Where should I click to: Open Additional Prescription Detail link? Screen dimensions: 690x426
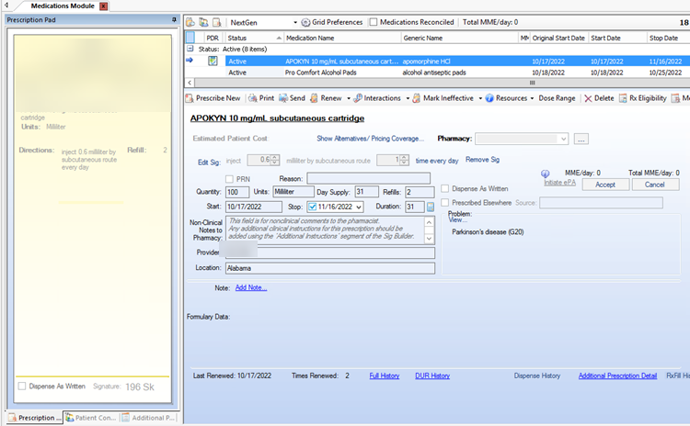[617, 376]
